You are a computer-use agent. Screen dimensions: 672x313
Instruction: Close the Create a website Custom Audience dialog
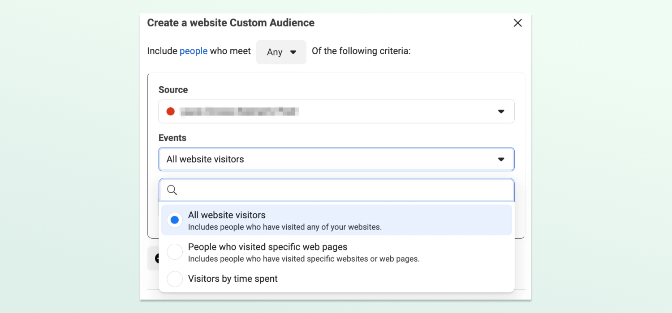pyautogui.click(x=517, y=23)
